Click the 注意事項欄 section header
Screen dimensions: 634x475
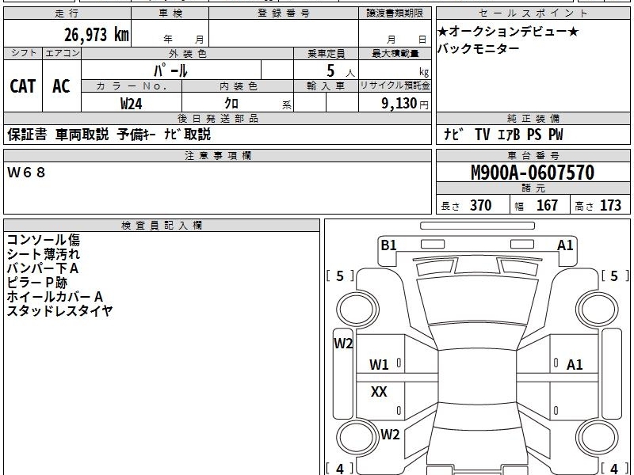(x=217, y=155)
